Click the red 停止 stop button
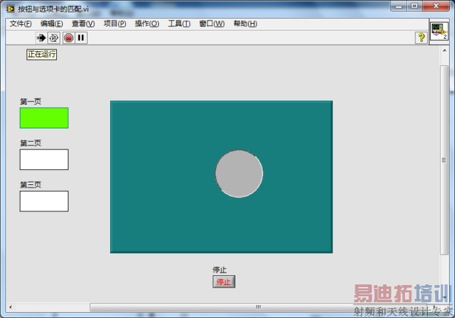This screenshot has width=455, height=318. tap(224, 282)
